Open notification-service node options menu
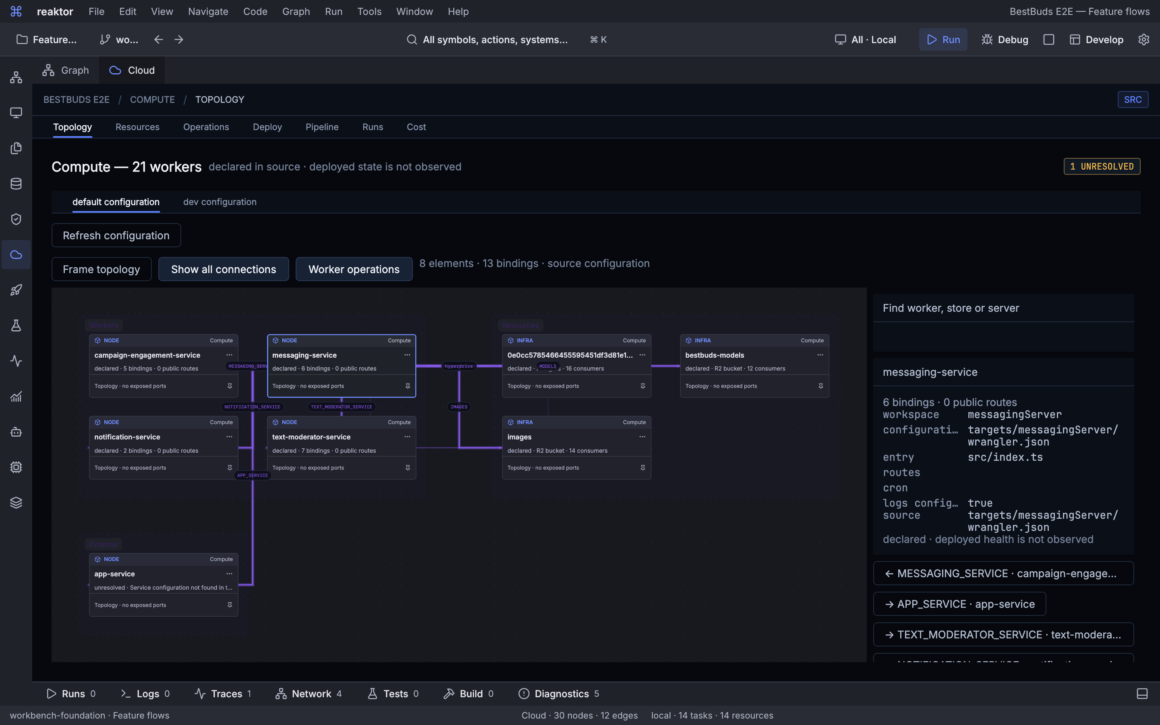This screenshot has width=1160, height=725. point(229,437)
